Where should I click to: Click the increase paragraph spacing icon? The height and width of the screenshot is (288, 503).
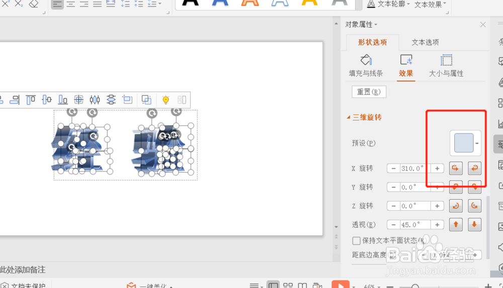point(125,4)
